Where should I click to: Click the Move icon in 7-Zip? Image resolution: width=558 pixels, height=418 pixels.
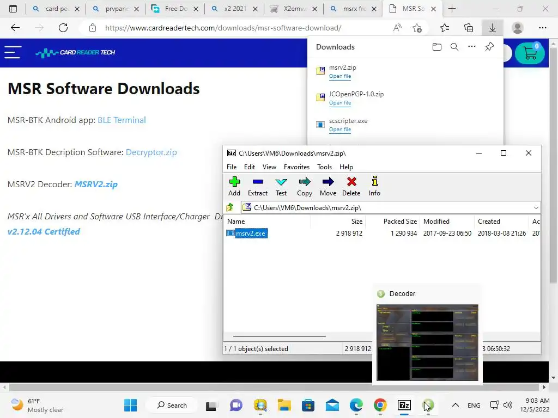(x=327, y=186)
